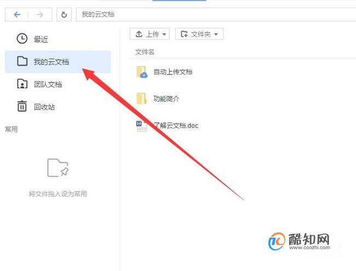This screenshot has height=271, width=356.
Task: Refresh the cloud document list
Action: [64, 15]
